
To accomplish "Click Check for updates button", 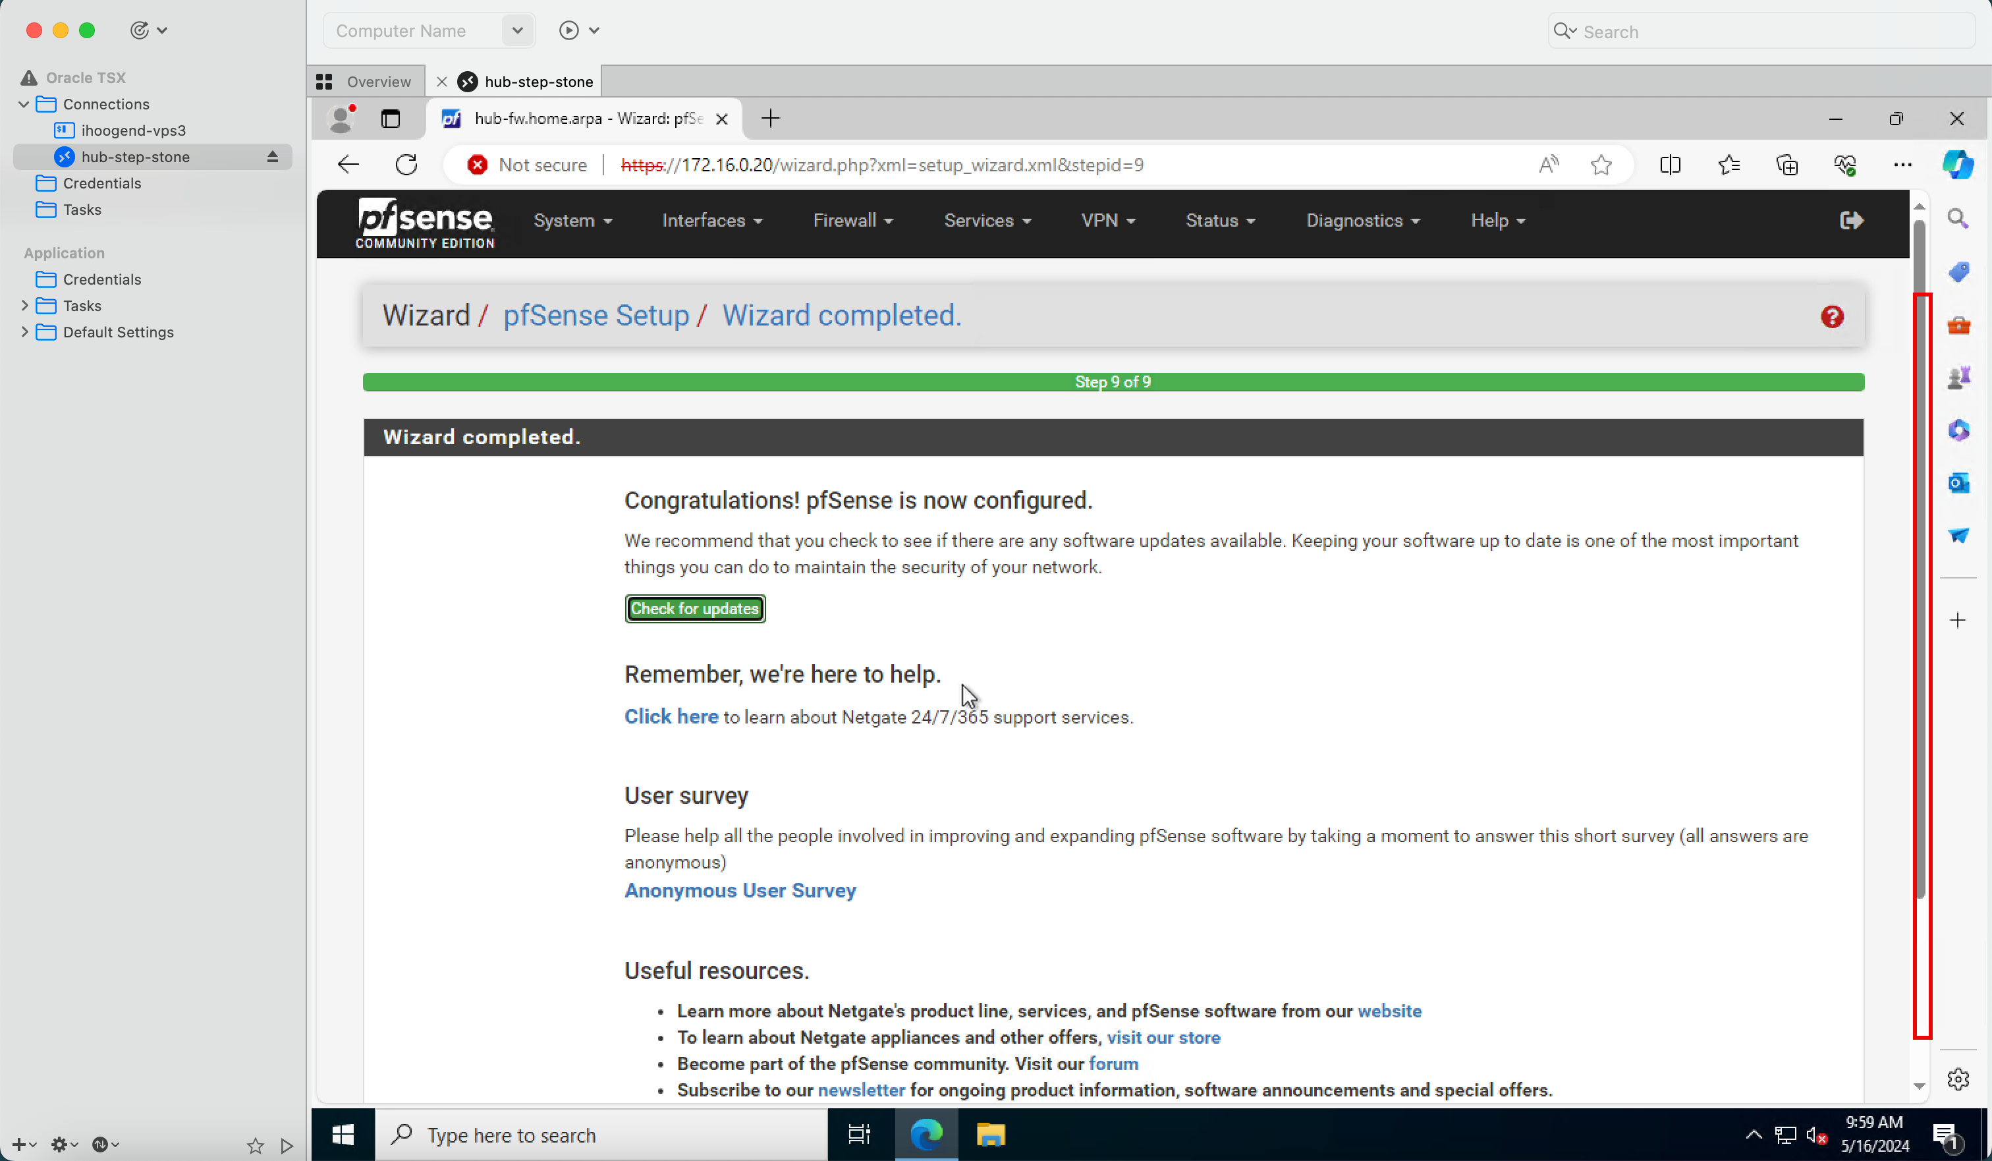I will [694, 607].
